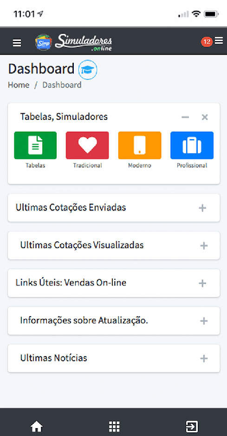227x436 pixels.
Task: Go to home via bottom house icon
Action: (x=37, y=426)
